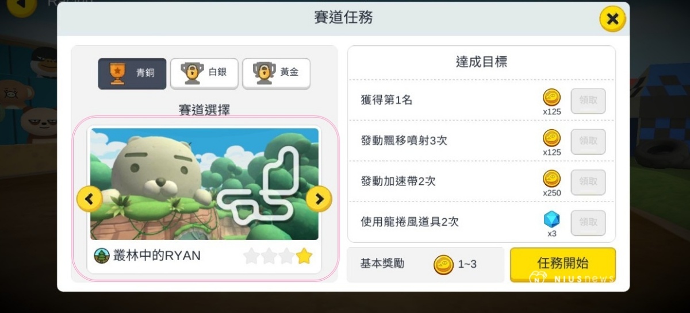Screen dimensions: 690x313
Task: Click the x250 coin reward icon
Action: click(552, 179)
